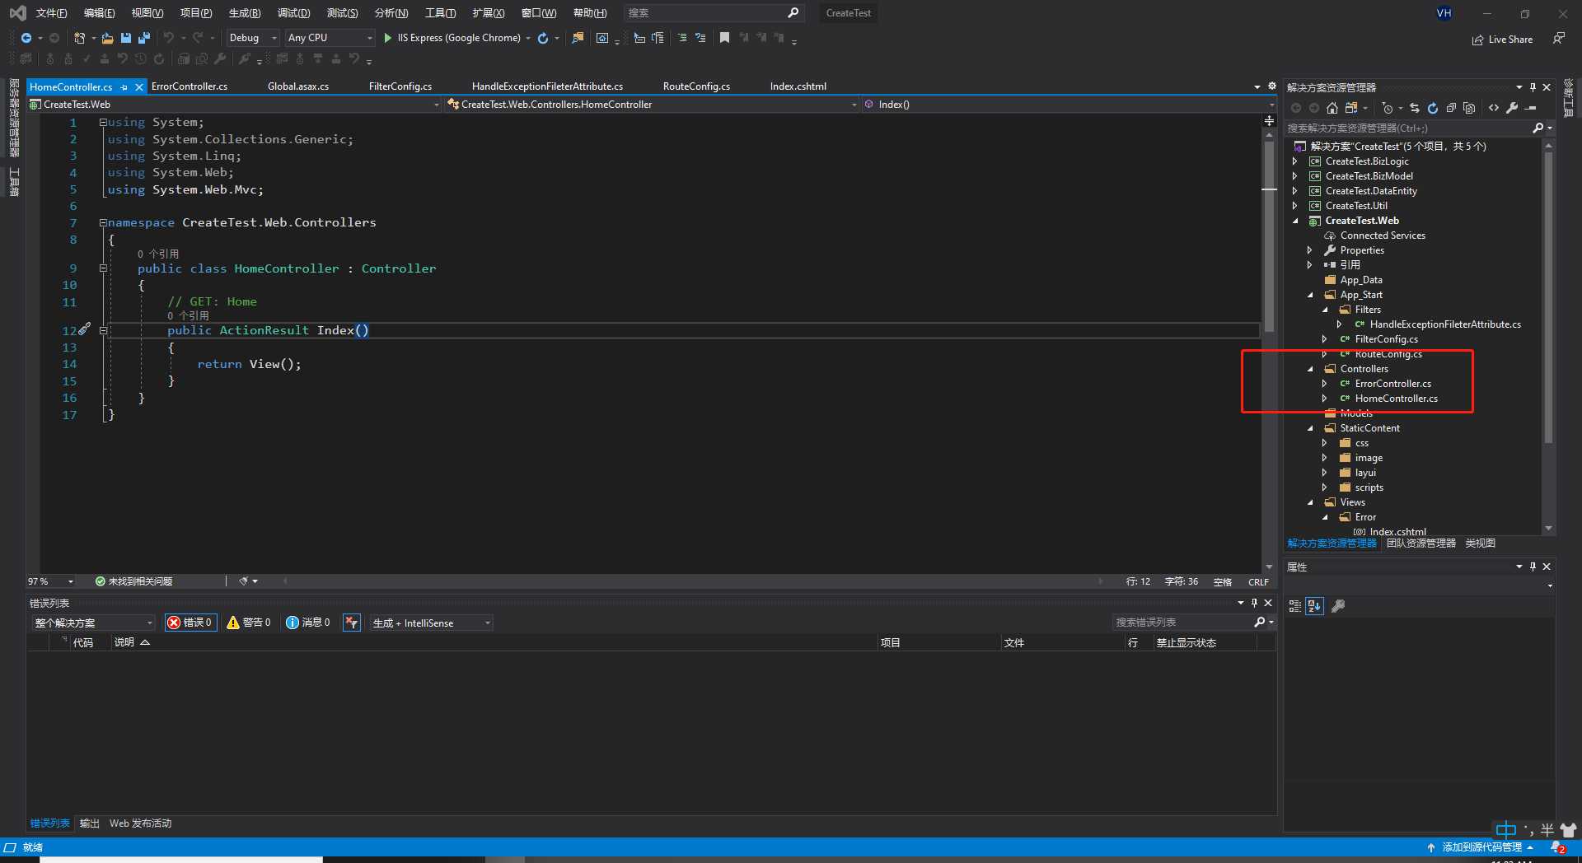This screenshot has height=863, width=1582.
Task: Toggle the Warnings 0 filter button
Action: (x=249, y=623)
